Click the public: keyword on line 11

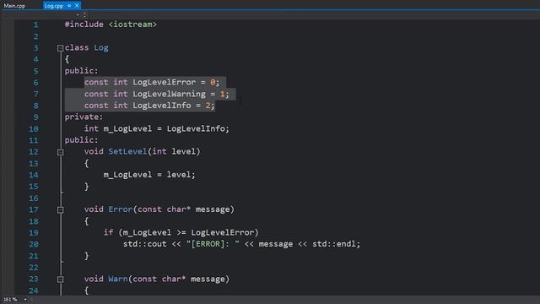pos(81,140)
